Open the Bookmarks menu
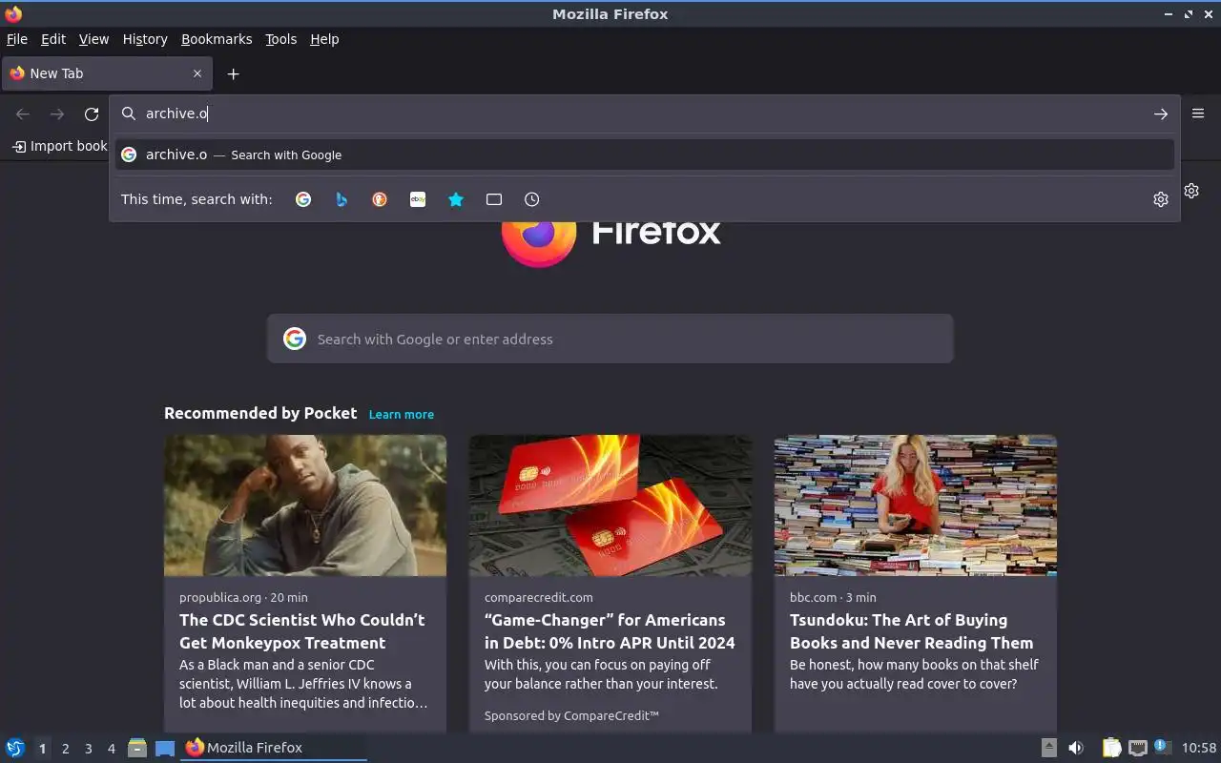The width and height of the screenshot is (1221, 763). [217, 39]
